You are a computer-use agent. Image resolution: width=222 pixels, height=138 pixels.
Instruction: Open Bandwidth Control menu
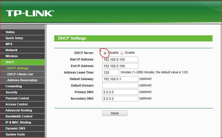22,116
